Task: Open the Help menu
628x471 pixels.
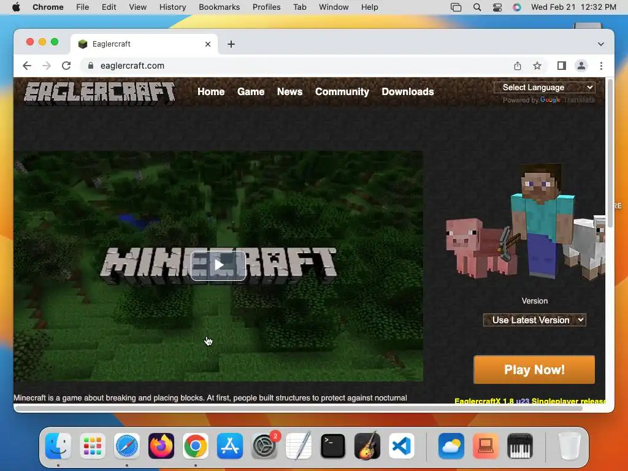Action: (369, 7)
